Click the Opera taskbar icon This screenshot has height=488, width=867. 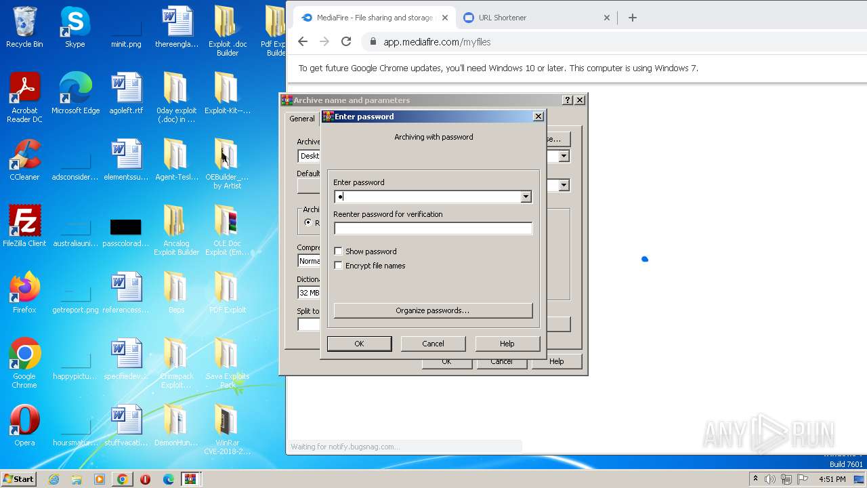145,479
